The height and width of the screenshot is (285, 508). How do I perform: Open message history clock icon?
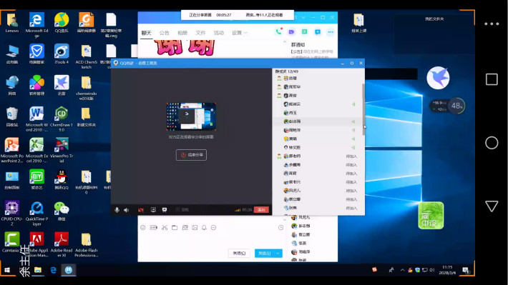[x=281, y=228]
